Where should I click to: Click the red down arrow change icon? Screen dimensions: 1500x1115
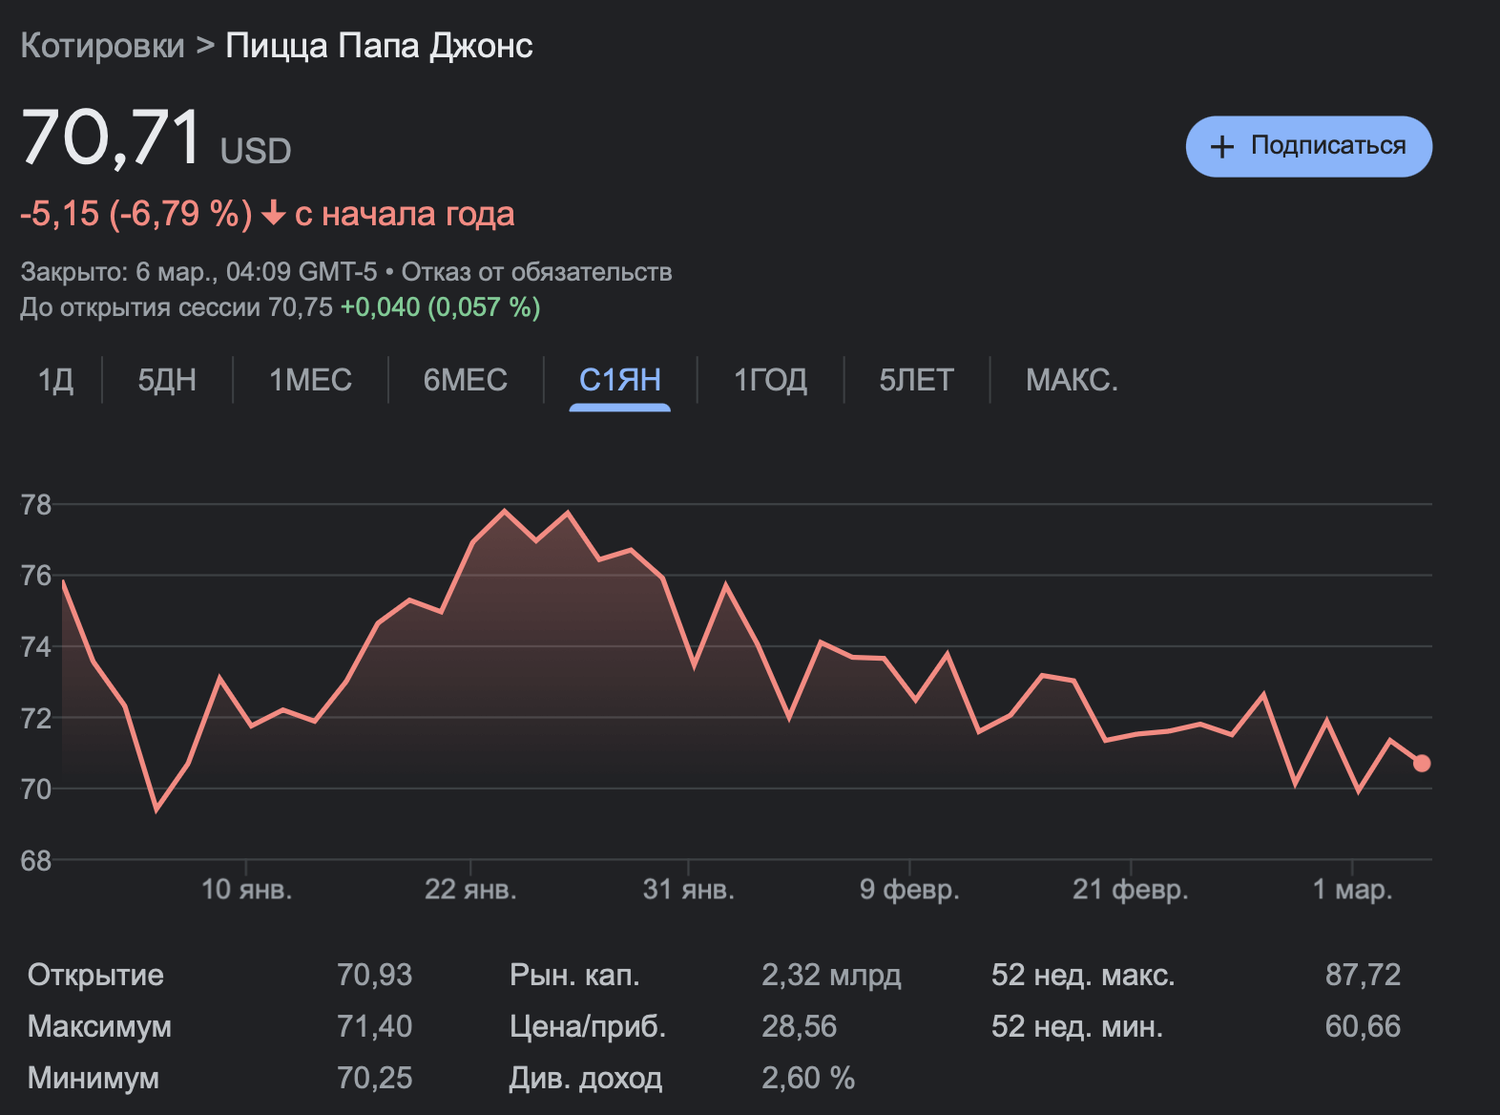[x=273, y=213]
